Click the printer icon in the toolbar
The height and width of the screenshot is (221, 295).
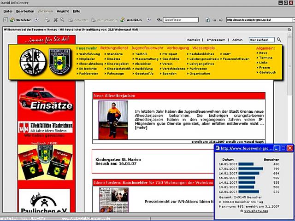47,20
